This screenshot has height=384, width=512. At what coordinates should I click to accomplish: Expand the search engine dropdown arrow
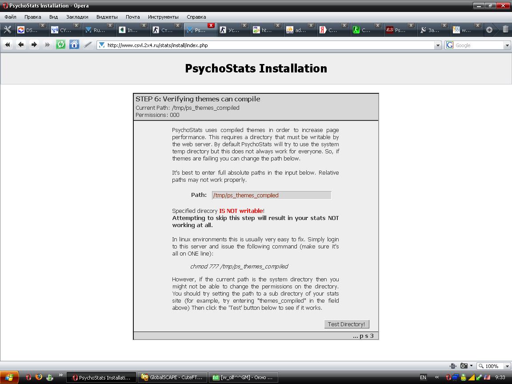pyautogui.click(x=507, y=45)
